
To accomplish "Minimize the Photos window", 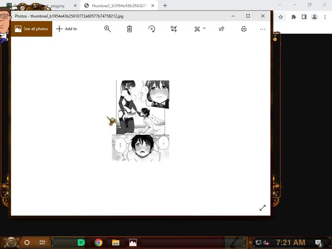I will 233,16.
